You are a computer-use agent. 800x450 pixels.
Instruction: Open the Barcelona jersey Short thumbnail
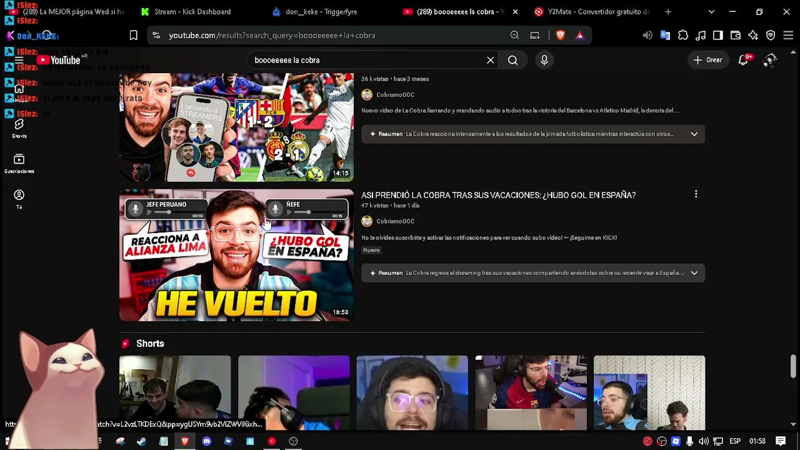click(x=531, y=392)
